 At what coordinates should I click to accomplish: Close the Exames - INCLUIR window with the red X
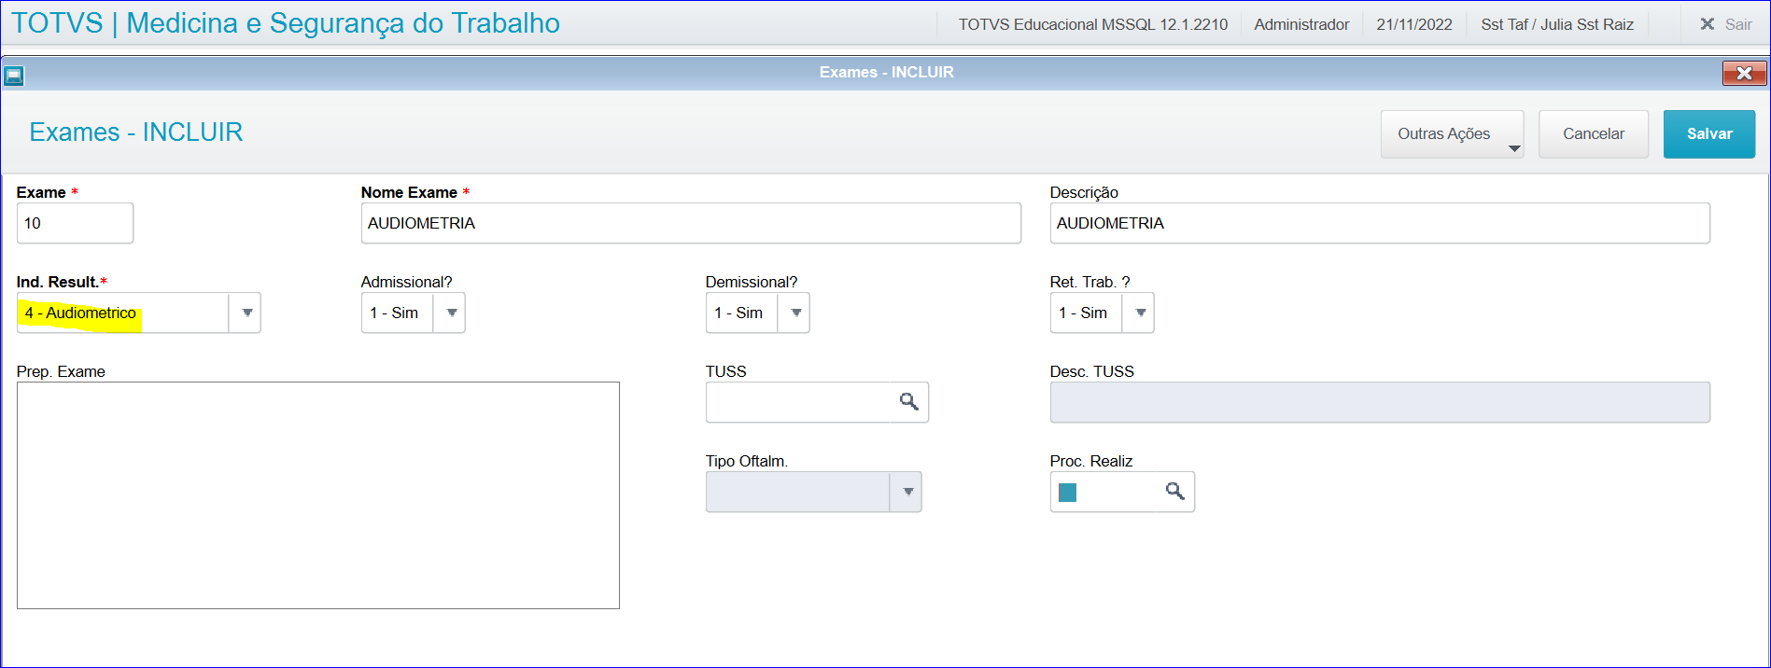pos(1744,73)
